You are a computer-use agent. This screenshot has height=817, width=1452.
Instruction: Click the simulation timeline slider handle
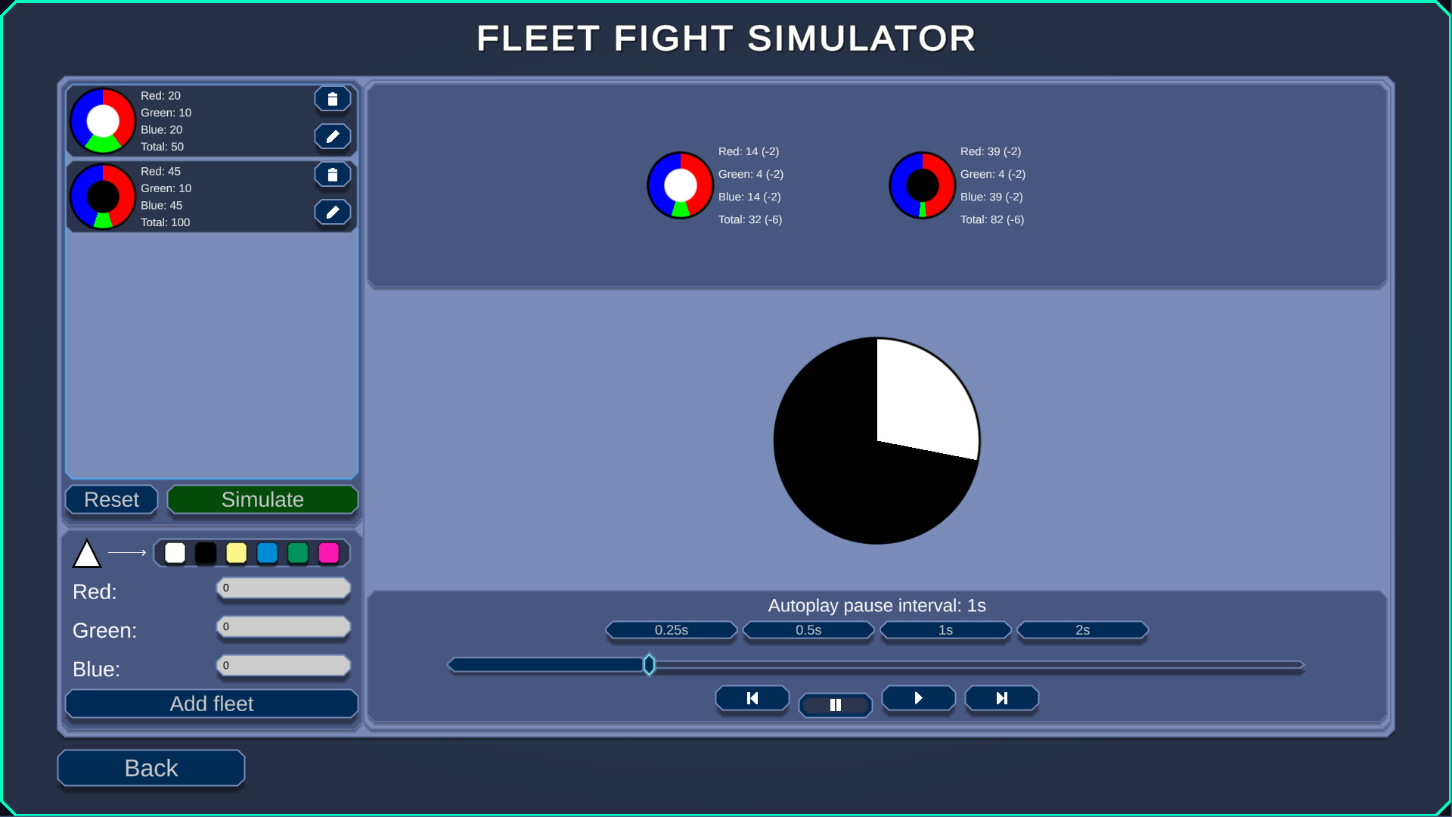click(x=649, y=665)
